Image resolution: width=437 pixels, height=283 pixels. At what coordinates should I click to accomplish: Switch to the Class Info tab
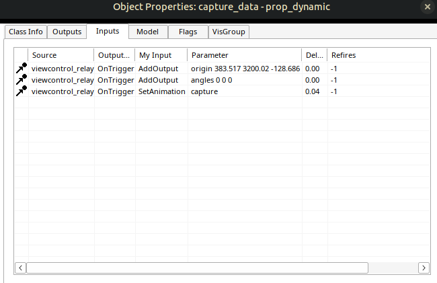point(26,32)
